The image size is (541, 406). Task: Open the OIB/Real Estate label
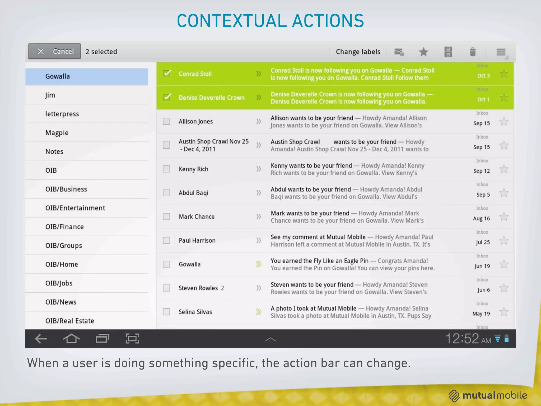[x=87, y=321]
